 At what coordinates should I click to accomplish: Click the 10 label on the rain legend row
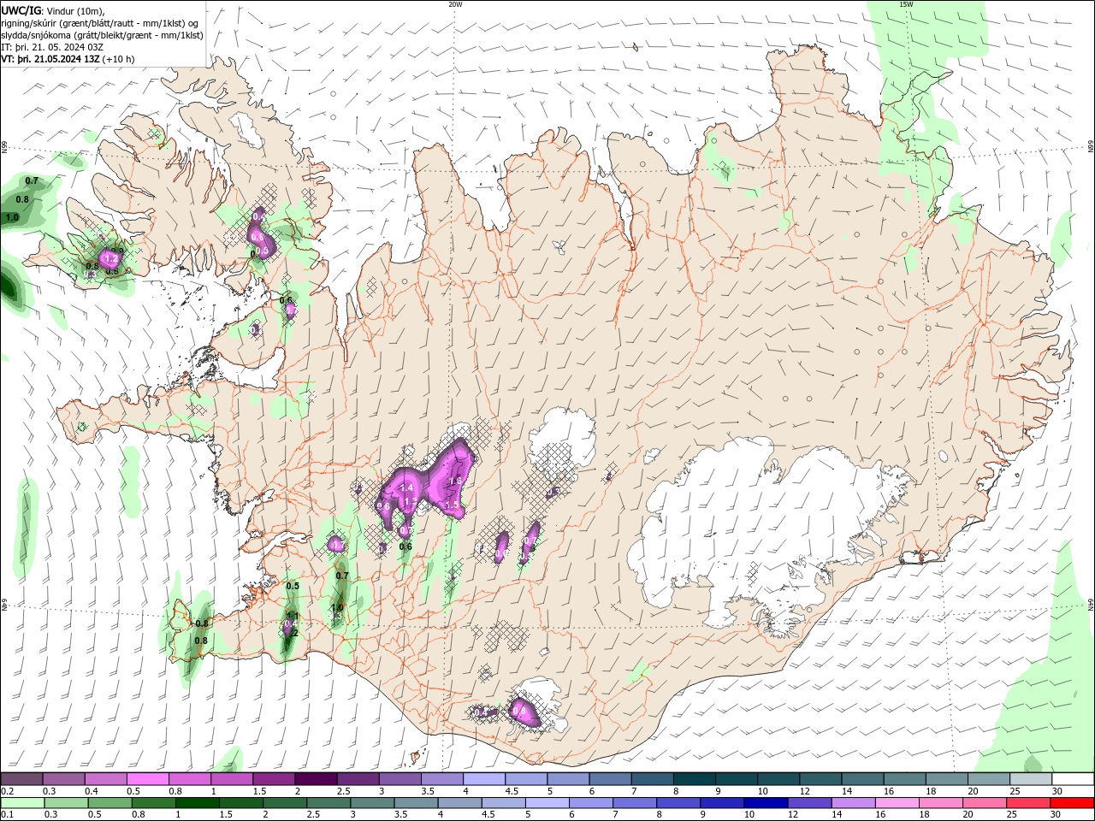pyautogui.click(x=749, y=815)
